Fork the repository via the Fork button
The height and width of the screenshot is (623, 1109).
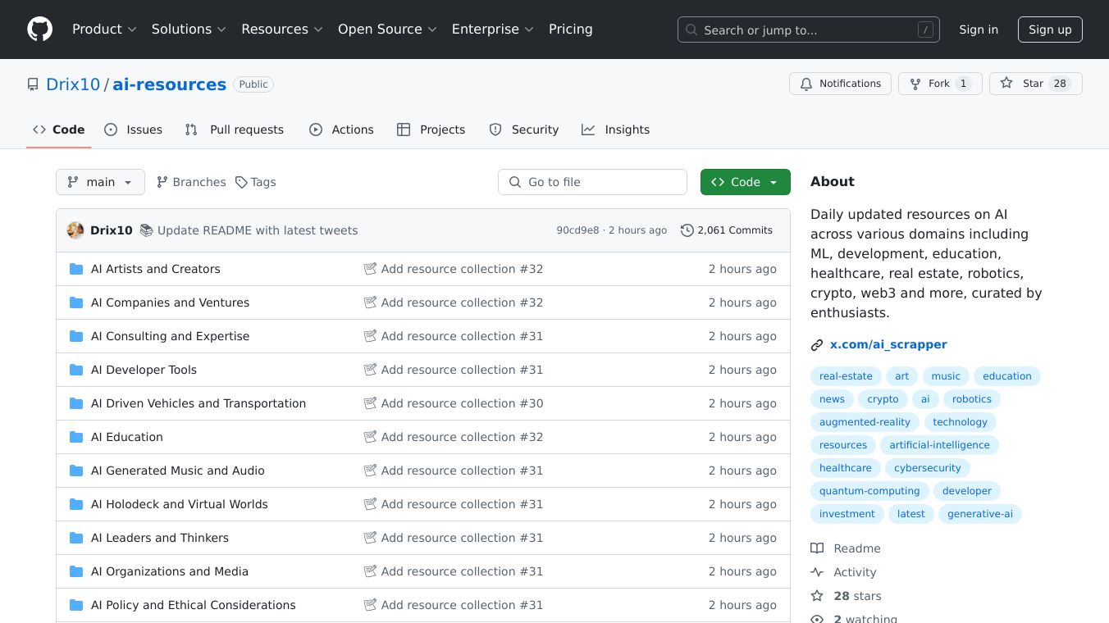939,84
